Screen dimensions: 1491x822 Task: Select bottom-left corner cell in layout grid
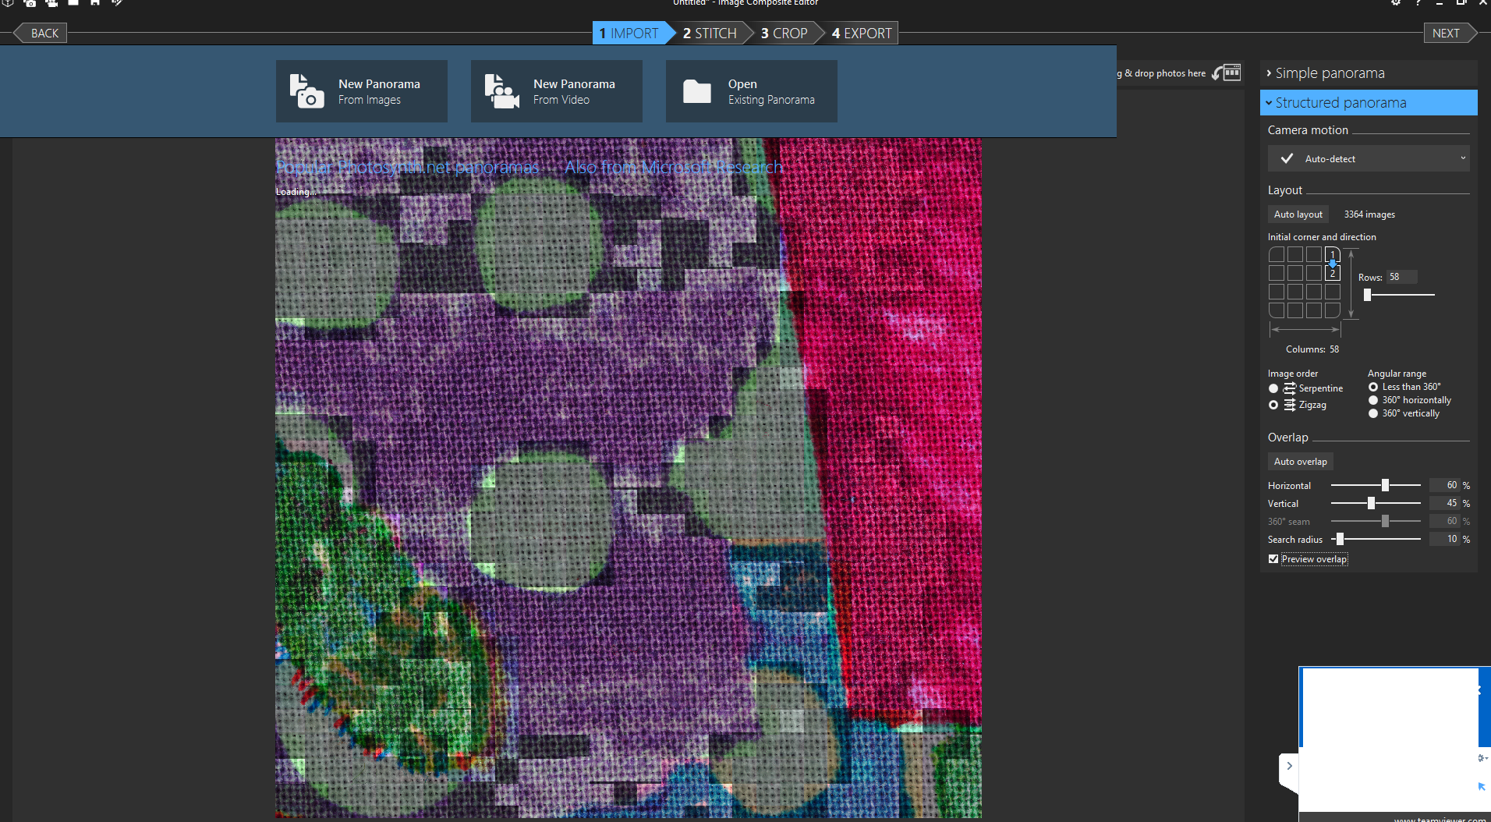pyautogui.click(x=1277, y=310)
